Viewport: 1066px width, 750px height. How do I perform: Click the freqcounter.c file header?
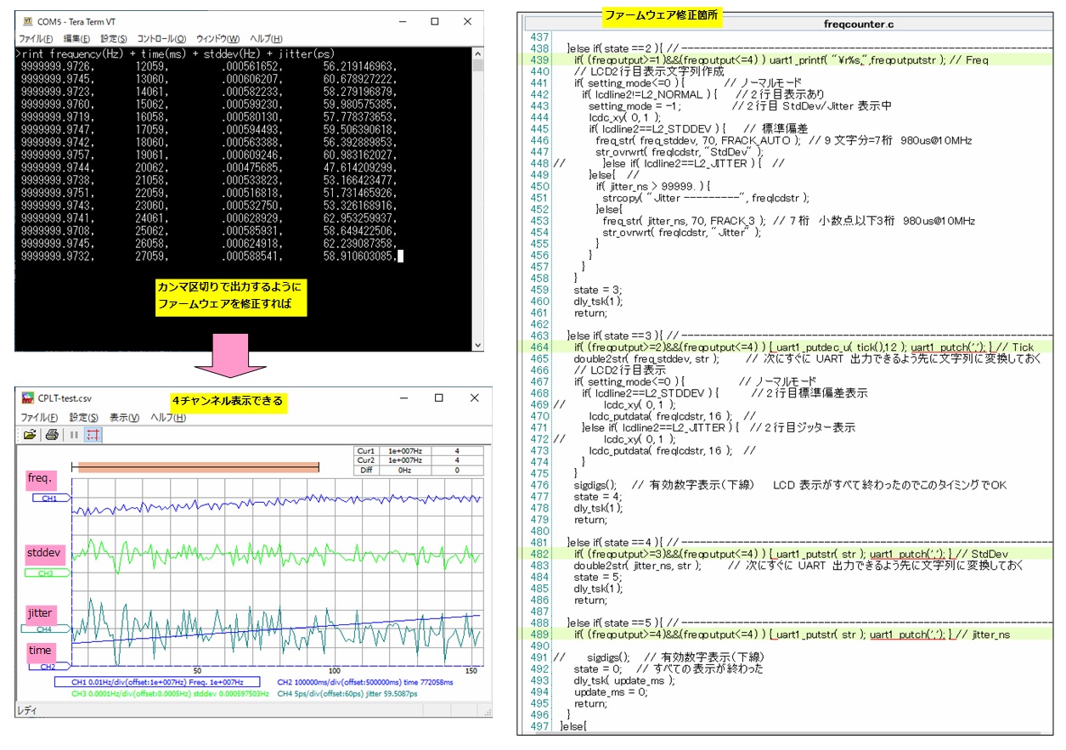tap(859, 25)
